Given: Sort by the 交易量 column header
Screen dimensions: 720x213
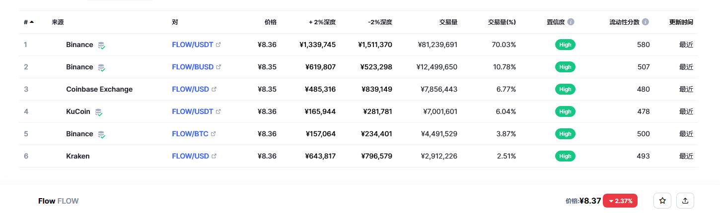Looking at the screenshot, I should click(x=448, y=22).
